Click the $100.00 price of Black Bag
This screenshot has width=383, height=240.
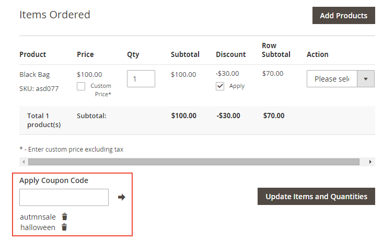click(x=89, y=74)
